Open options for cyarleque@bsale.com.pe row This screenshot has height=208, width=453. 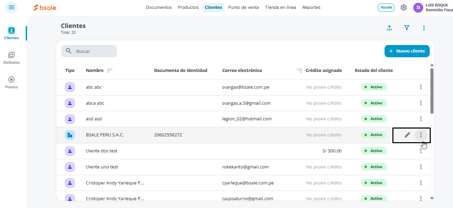[421, 183]
